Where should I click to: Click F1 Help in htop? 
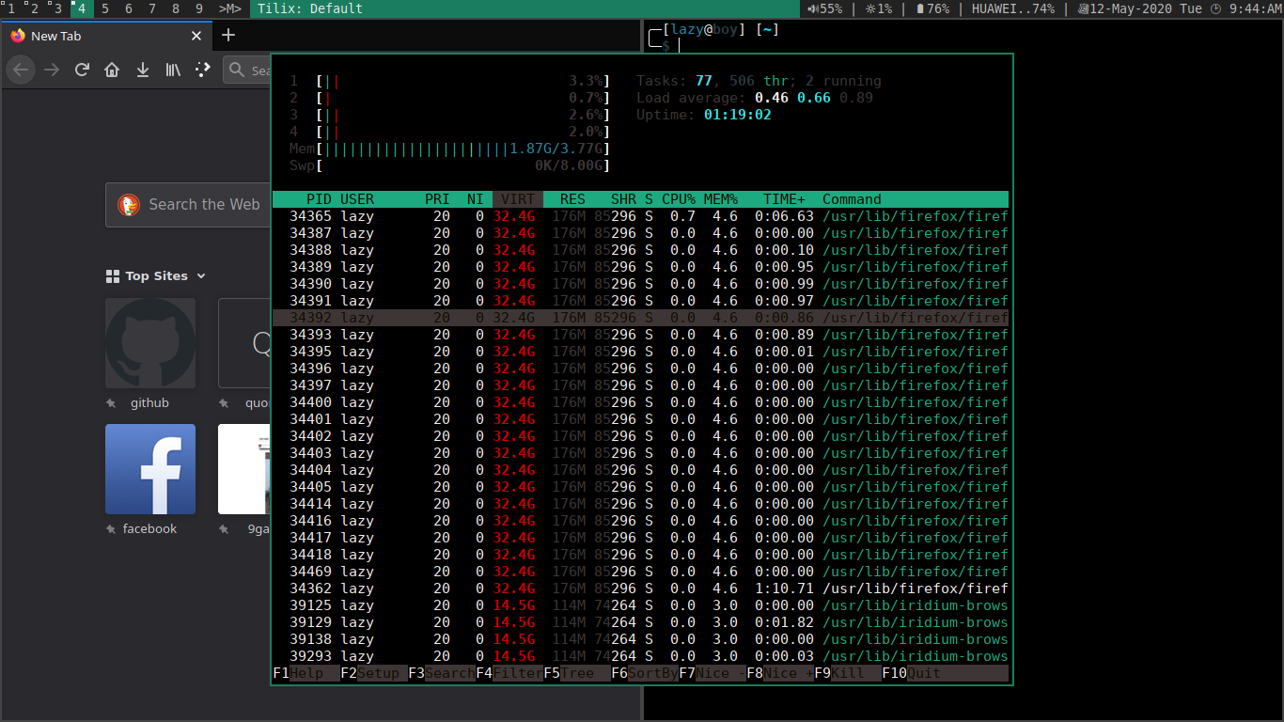[x=306, y=673]
